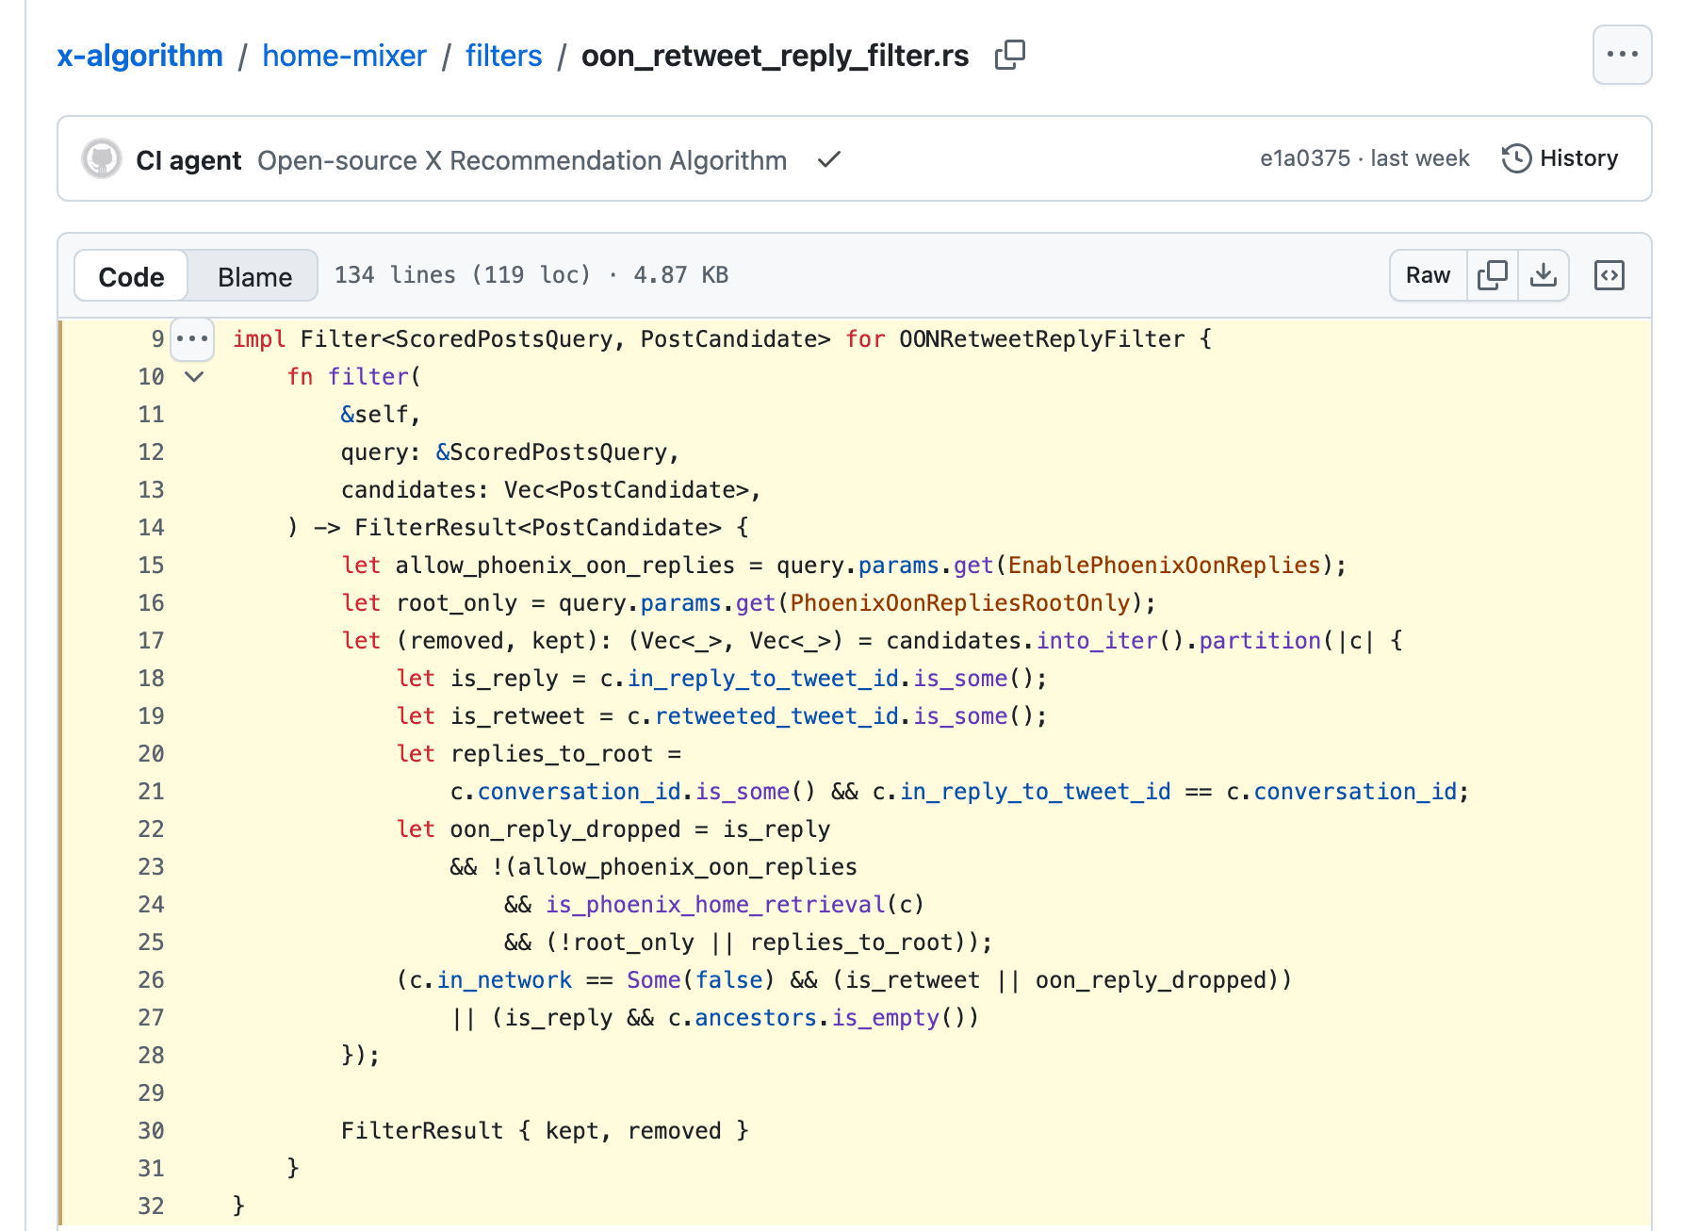Click the partition method name
This screenshot has height=1231, width=1683.
pos(1260,641)
